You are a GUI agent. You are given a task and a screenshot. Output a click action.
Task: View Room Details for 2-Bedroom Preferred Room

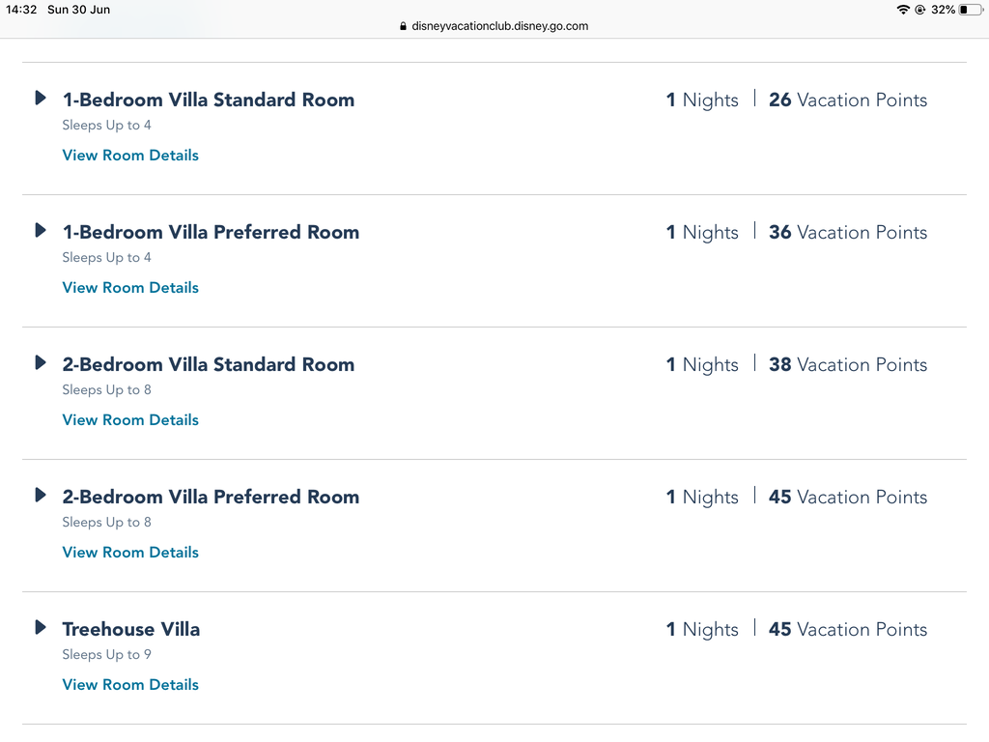pos(130,553)
